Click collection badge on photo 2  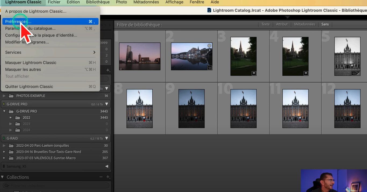click(210, 68)
